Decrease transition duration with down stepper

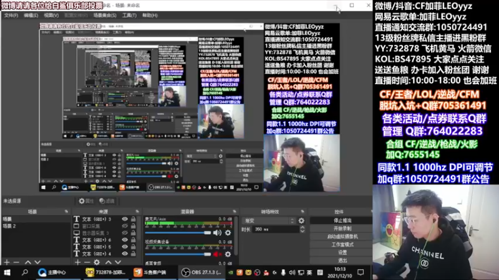pos(303,231)
